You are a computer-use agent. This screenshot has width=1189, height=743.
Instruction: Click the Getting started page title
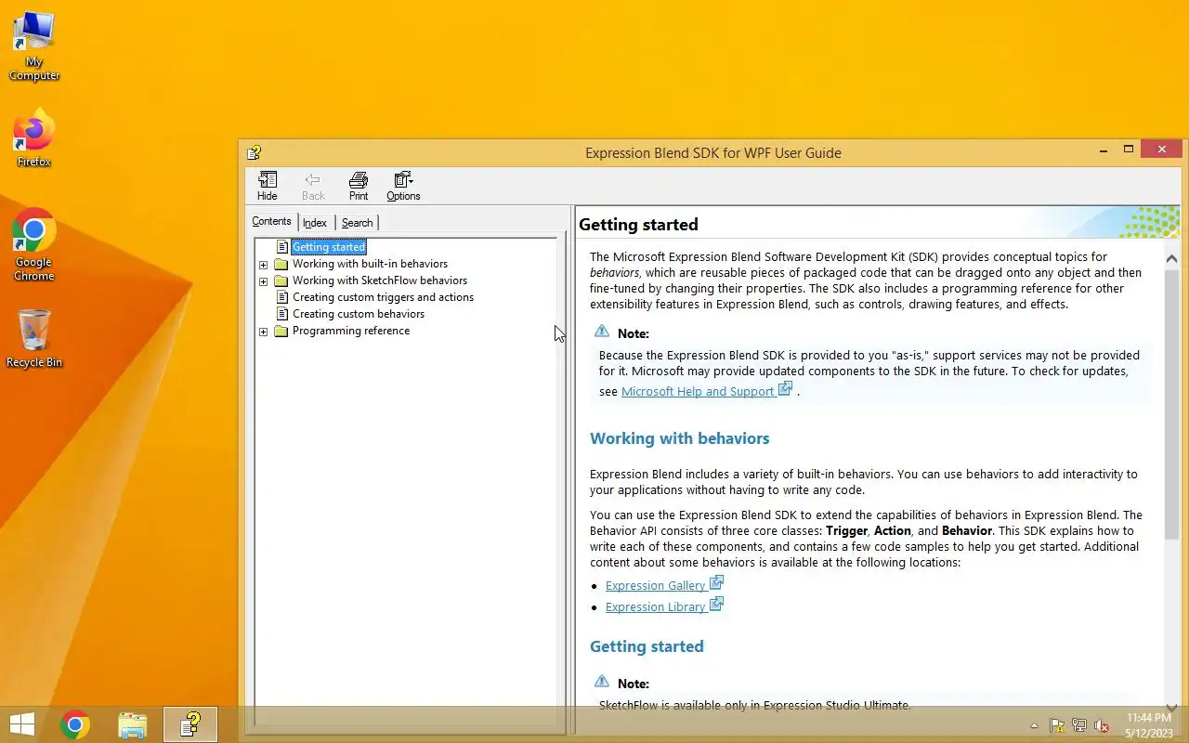click(x=638, y=225)
